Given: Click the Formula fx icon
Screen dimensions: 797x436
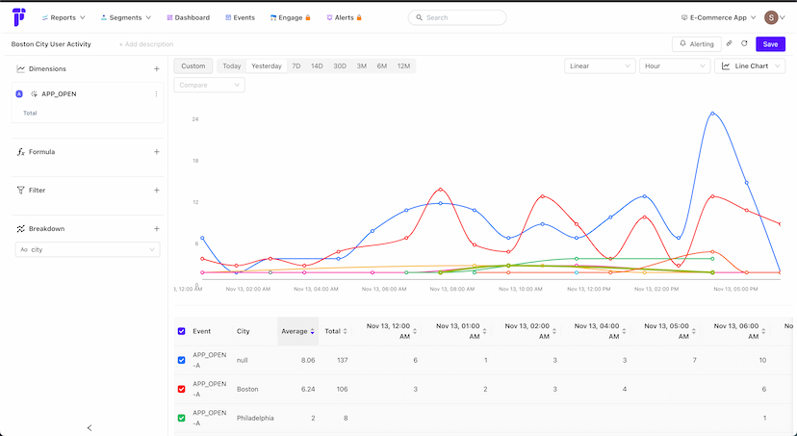Looking at the screenshot, I should click(x=21, y=152).
